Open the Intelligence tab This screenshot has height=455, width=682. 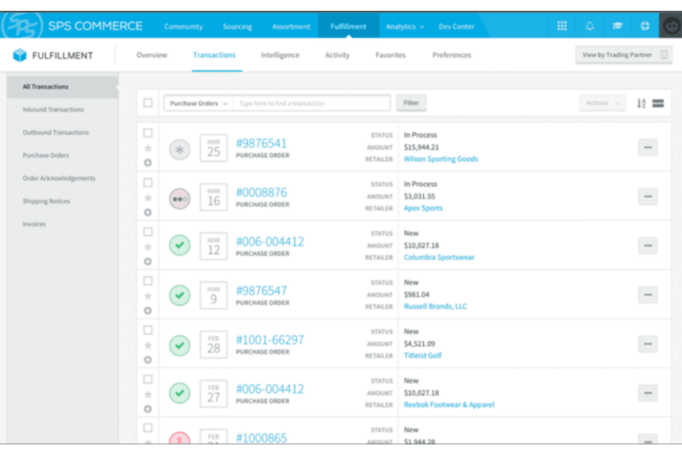click(x=280, y=55)
